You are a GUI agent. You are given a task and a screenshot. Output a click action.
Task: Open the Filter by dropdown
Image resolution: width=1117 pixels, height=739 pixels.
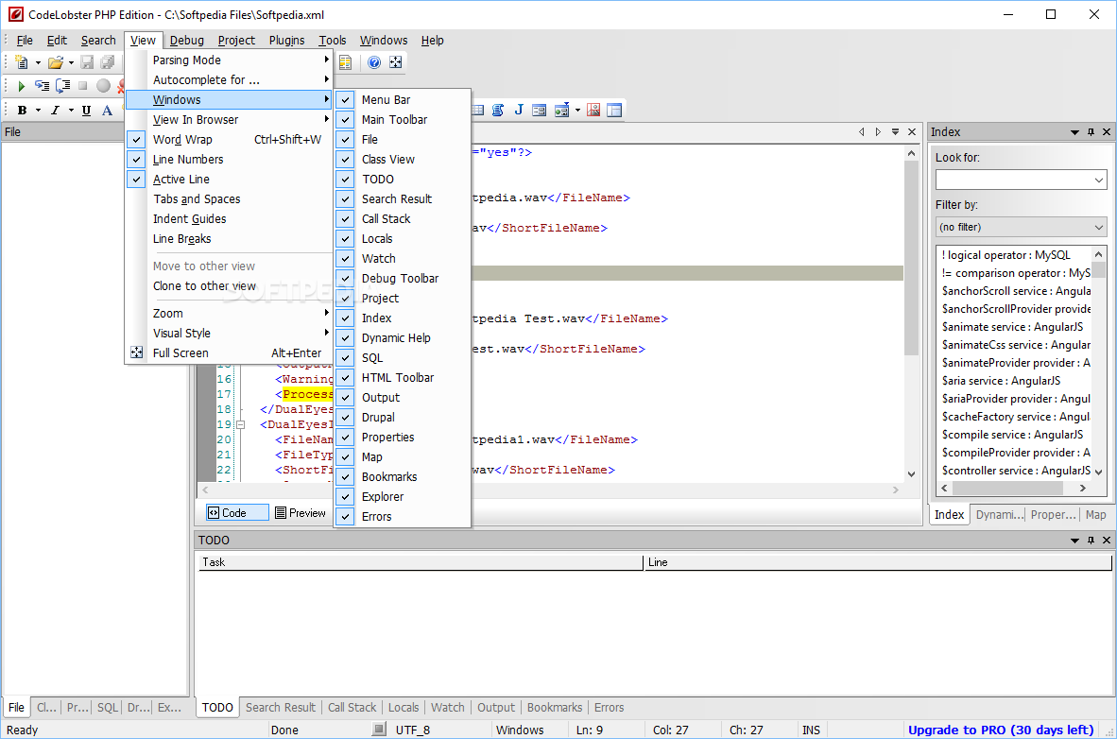[x=1098, y=228]
